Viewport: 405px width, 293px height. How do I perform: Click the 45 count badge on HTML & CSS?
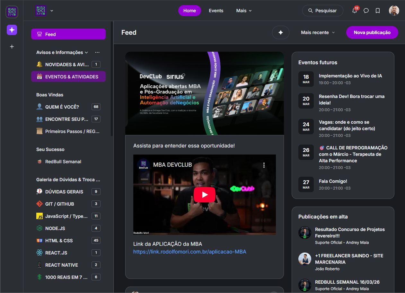coord(96,241)
